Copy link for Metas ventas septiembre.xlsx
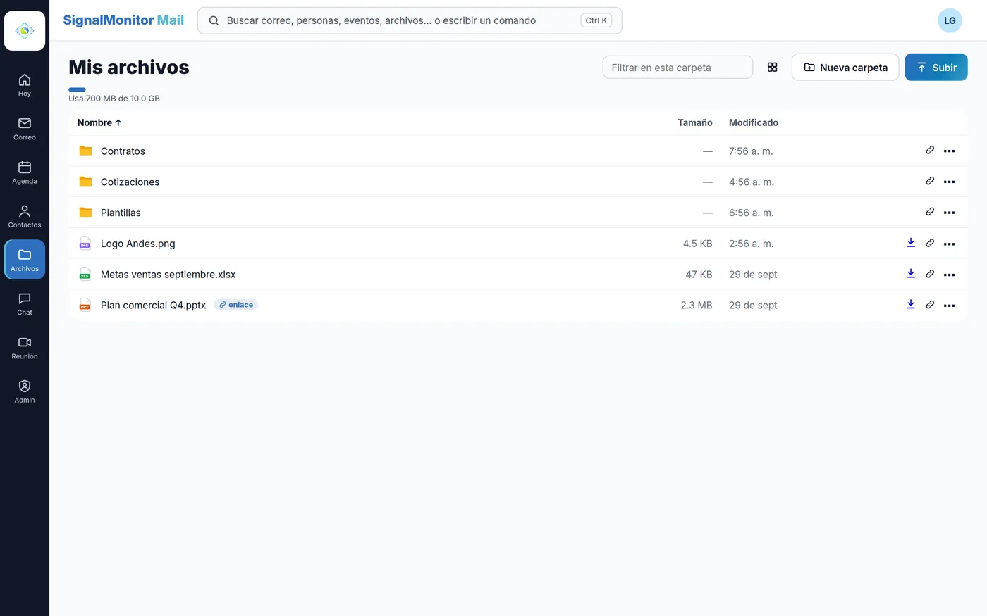 click(x=930, y=275)
